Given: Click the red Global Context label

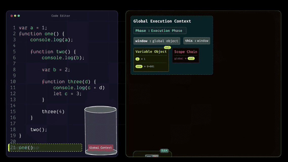Looking at the screenshot, I should tap(100, 148).
